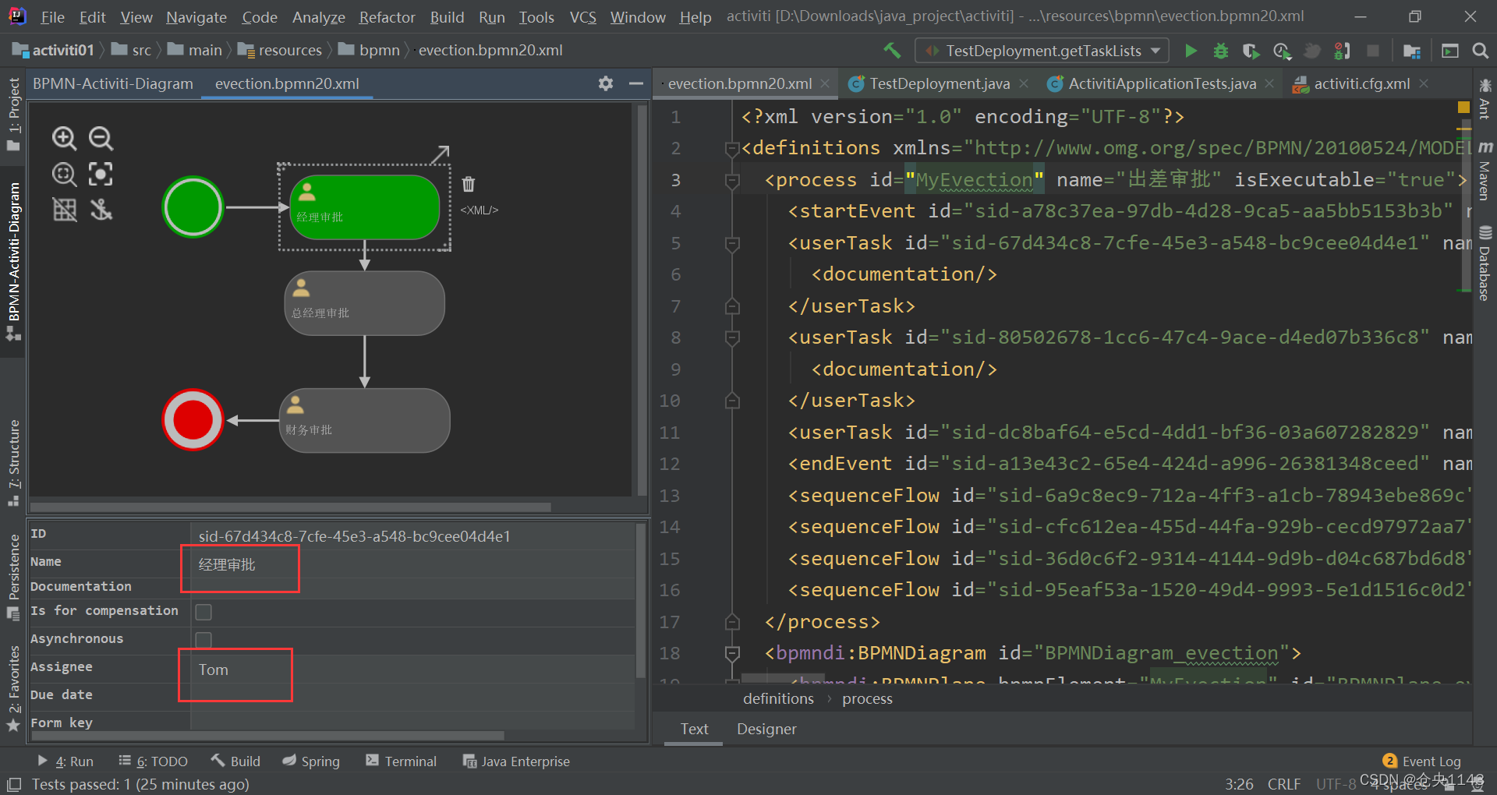This screenshot has width=1497, height=795.
Task: Open the Event Log
Action: (x=1421, y=761)
